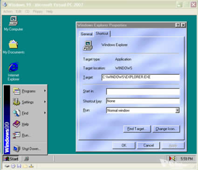This screenshot has width=198, height=170.
Task: Open Virtual PC Floppy menu
Action: (38, 12)
